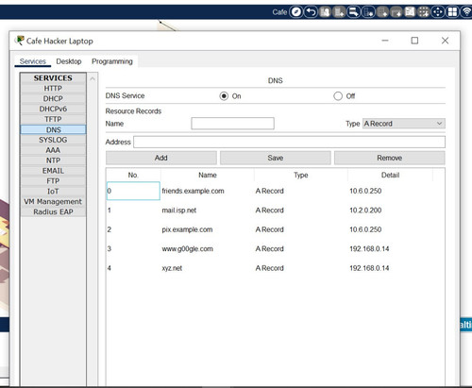Switch to the Desktop tab

pos(69,61)
